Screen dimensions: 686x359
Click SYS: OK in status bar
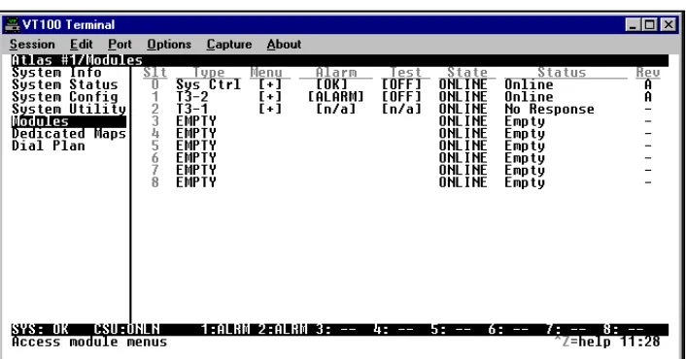pos(40,329)
